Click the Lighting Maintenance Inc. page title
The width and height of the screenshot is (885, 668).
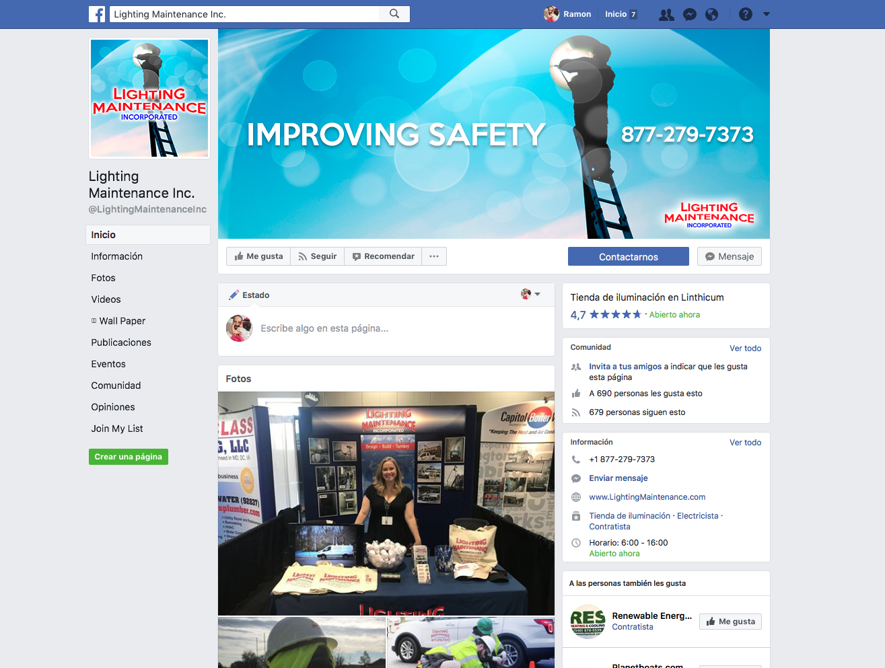point(142,184)
